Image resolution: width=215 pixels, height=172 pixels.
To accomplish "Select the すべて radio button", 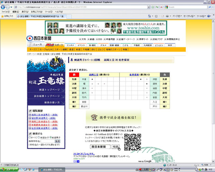I will pyautogui.click(x=30, y=137).
